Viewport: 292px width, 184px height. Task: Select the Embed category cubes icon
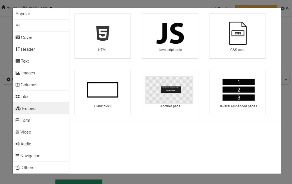pyautogui.click(x=18, y=108)
